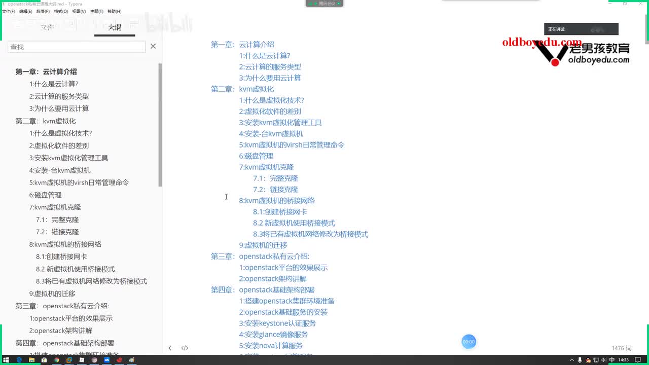The height and width of the screenshot is (365, 649).
Task: Click the blue 00:00 recording timer
Action: click(x=468, y=342)
